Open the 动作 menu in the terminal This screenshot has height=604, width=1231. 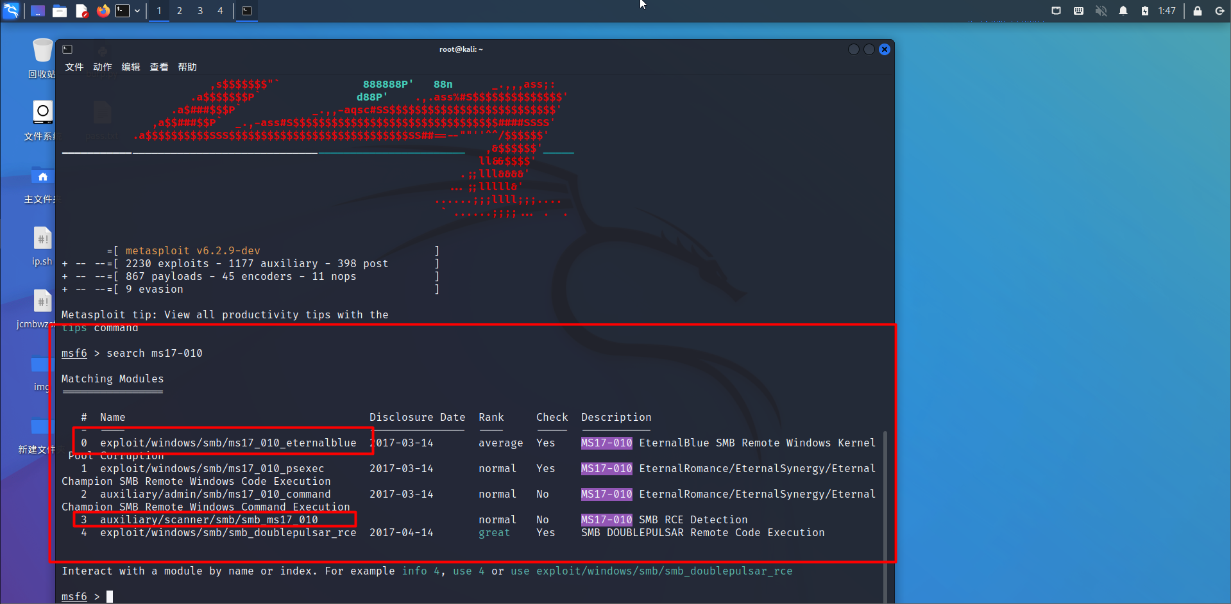(103, 67)
